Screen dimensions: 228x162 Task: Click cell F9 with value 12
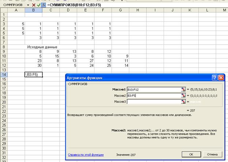coord(103,51)
